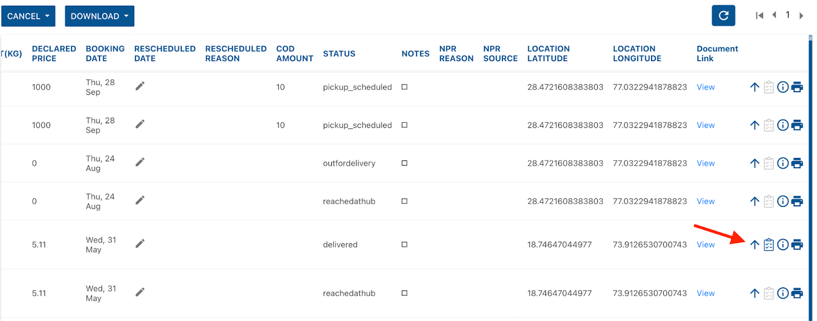Click the refresh icon button

723,16
